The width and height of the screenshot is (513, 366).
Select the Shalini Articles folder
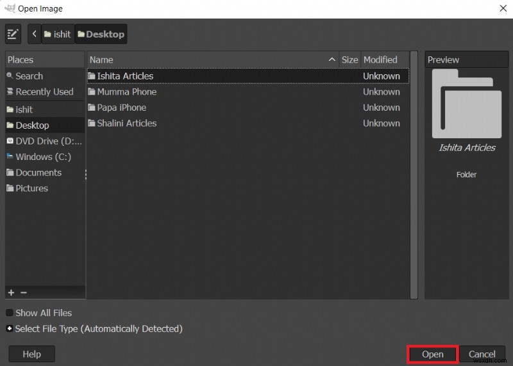pos(248,123)
